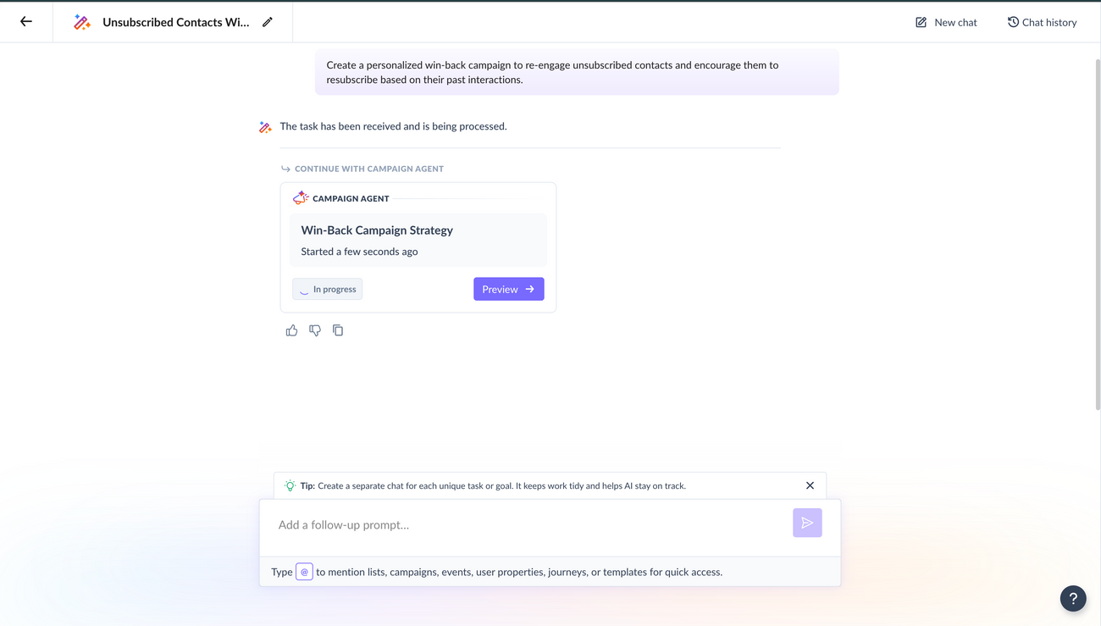Give the response a thumbs down

pyautogui.click(x=315, y=330)
